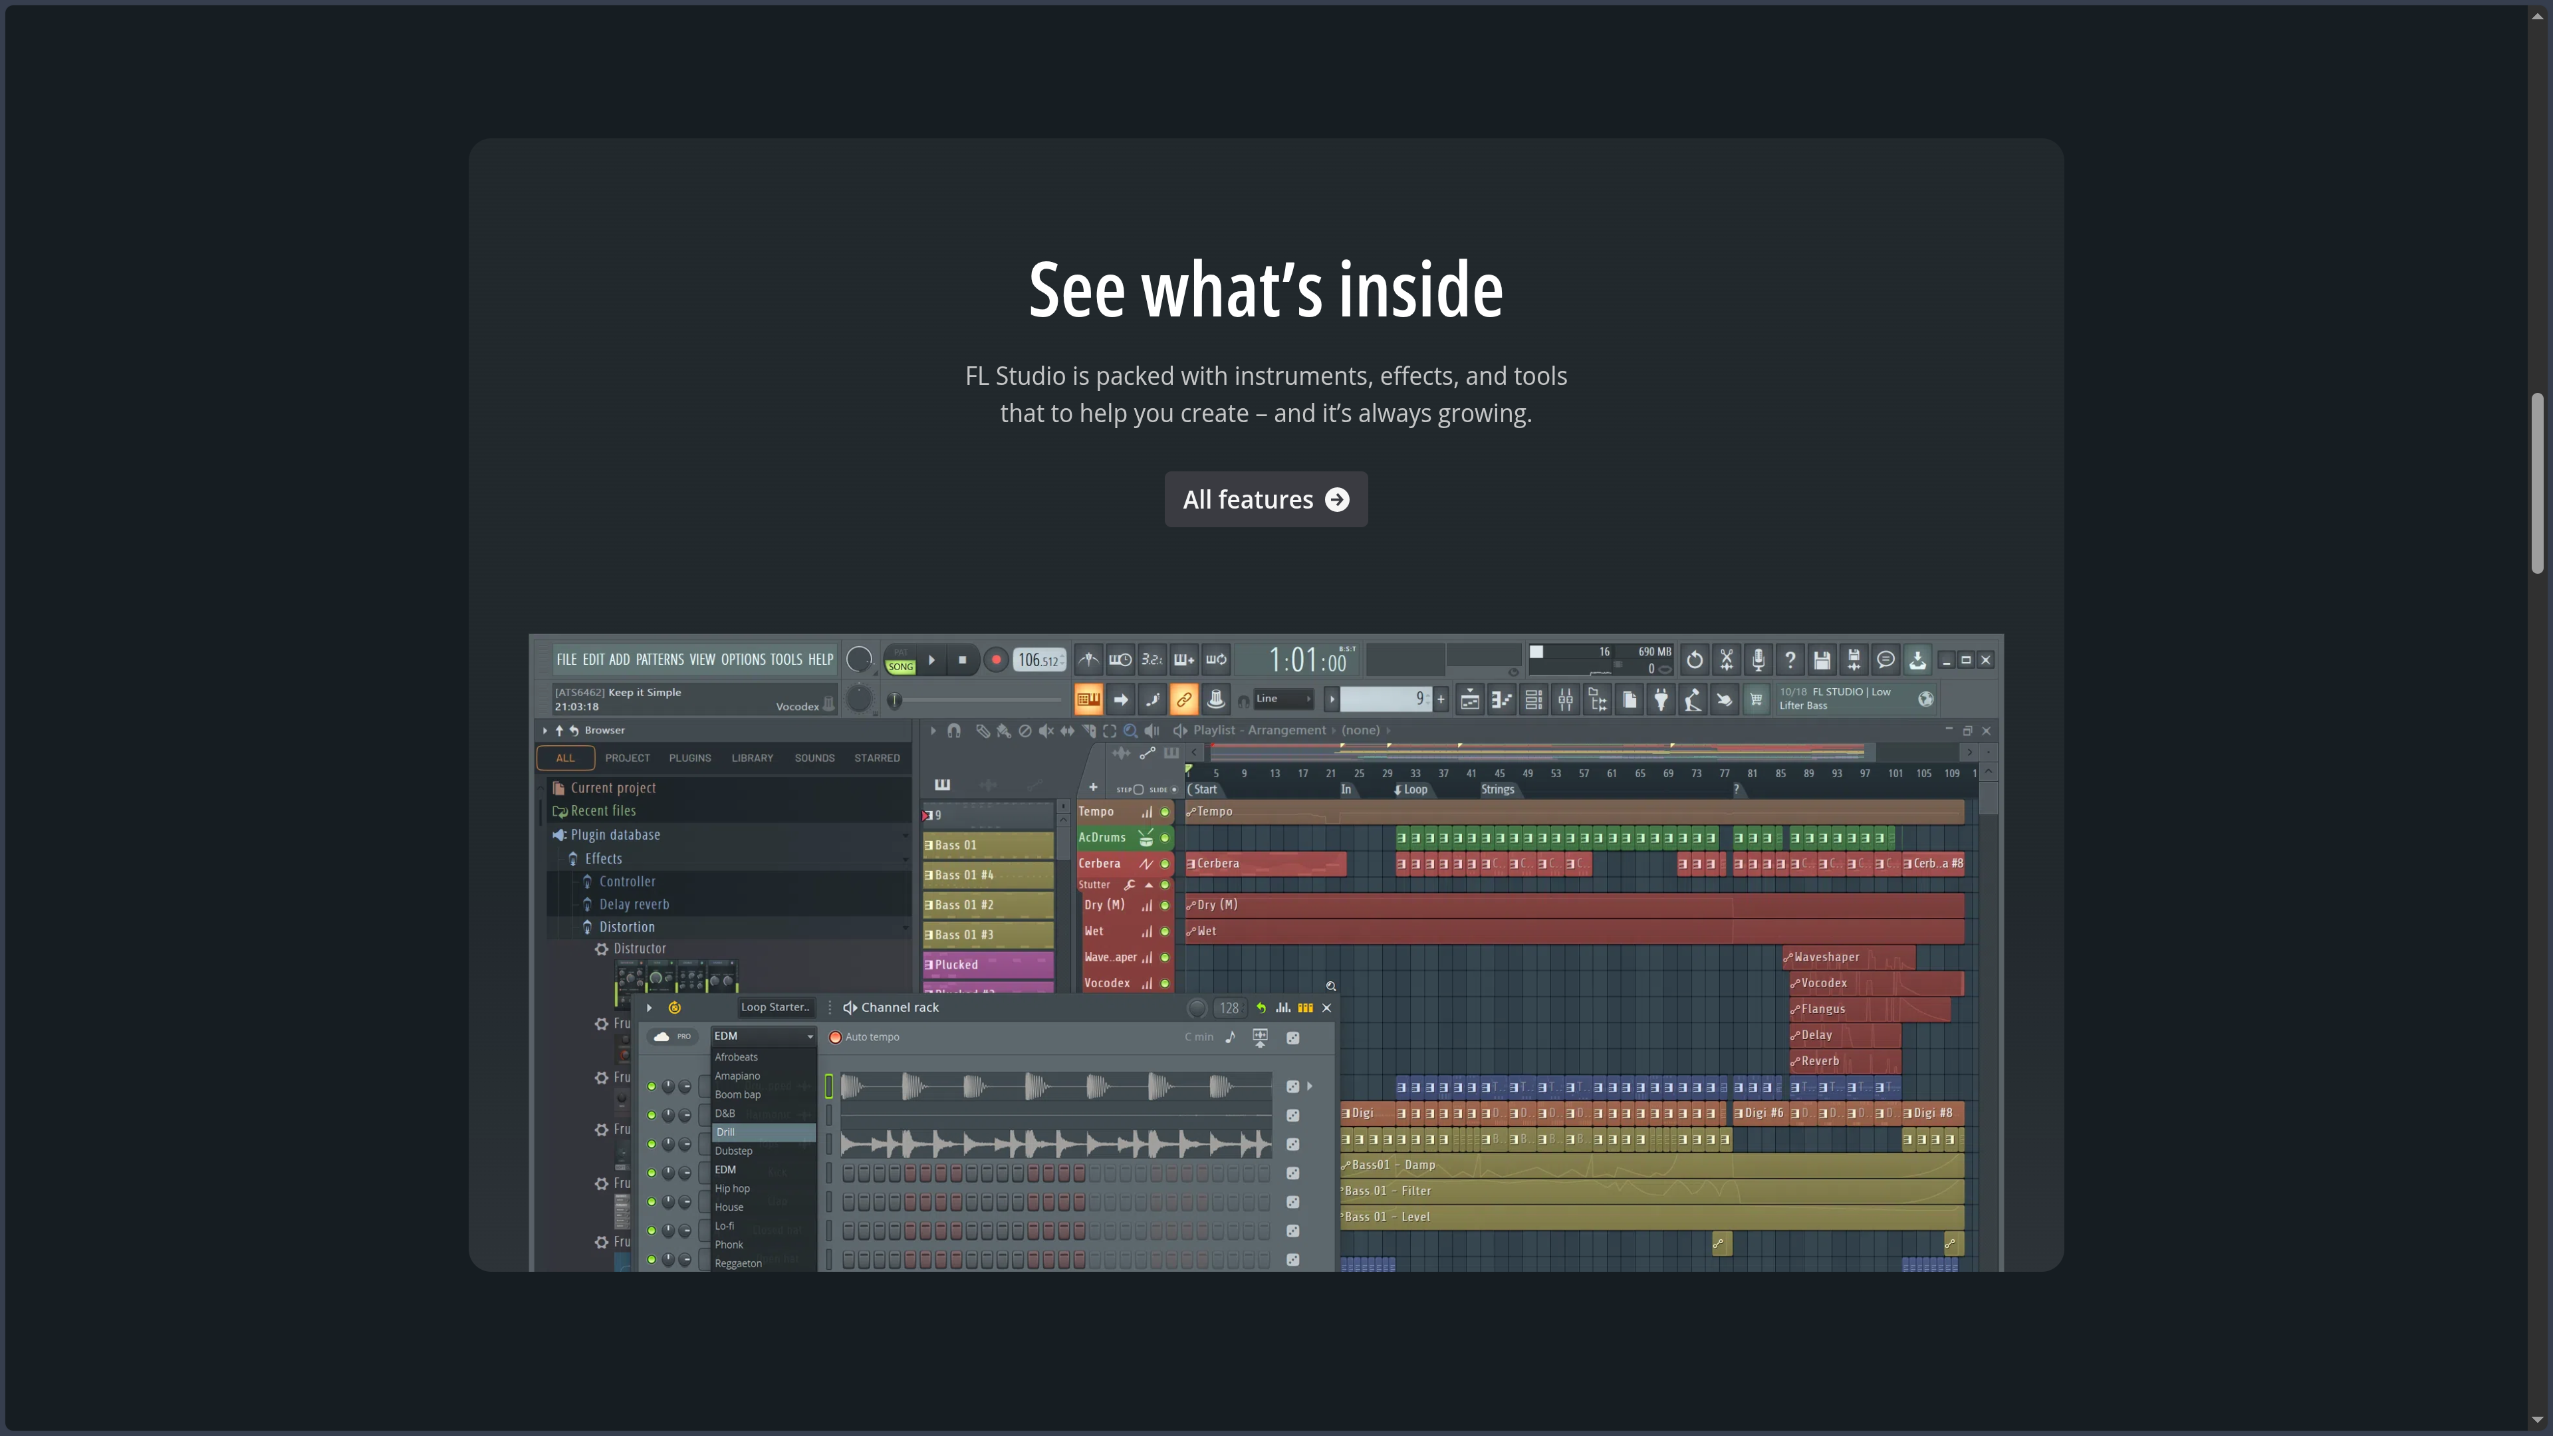Viewport: 2553px width, 1436px height.
Task: Open the EDIT menu in FL Studio
Action: (592, 660)
